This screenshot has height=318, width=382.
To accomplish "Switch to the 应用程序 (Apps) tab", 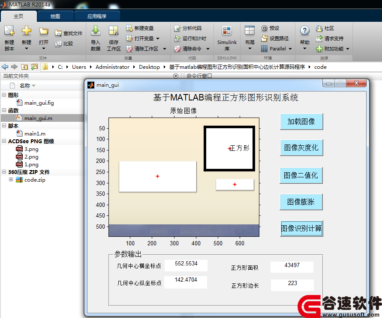I will [x=97, y=16].
